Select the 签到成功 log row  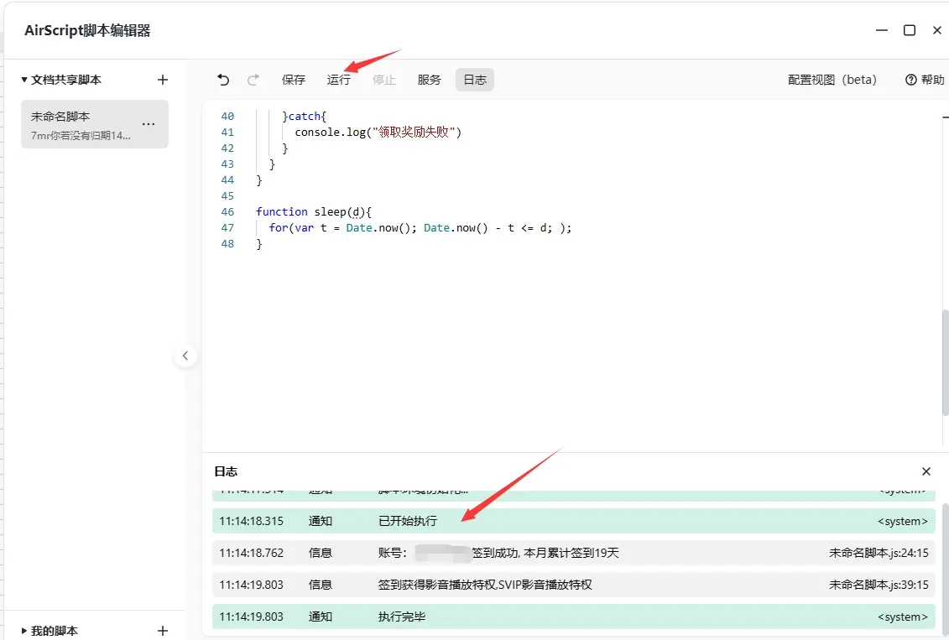point(574,553)
